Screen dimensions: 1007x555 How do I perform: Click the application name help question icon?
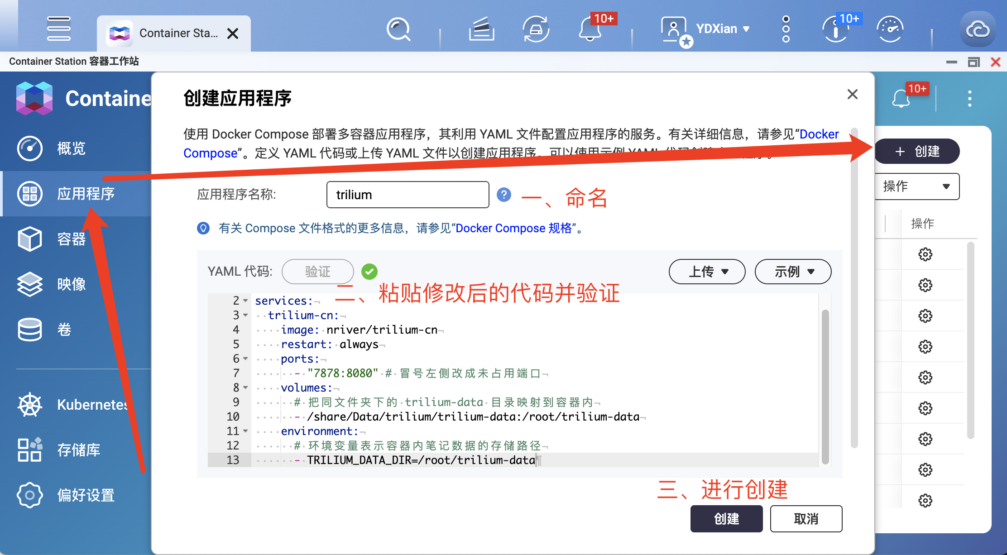504,195
